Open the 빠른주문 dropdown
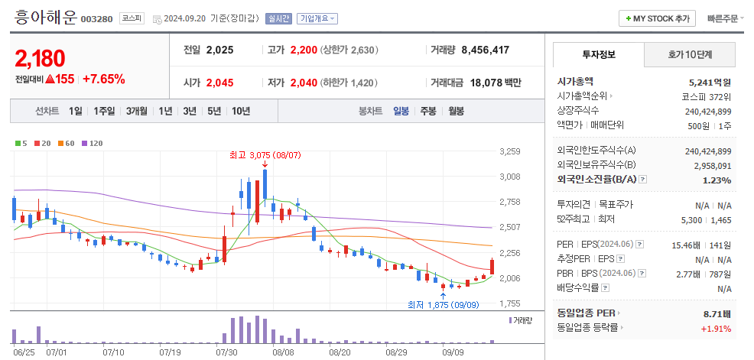This screenshot has height=360, width=754. (x=725, y=19)
